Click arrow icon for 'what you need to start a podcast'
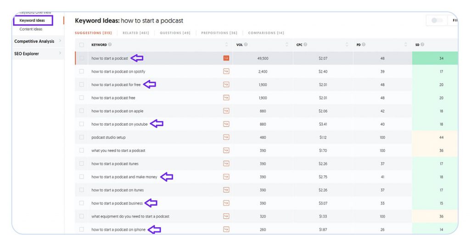 (x=226, y=151)
